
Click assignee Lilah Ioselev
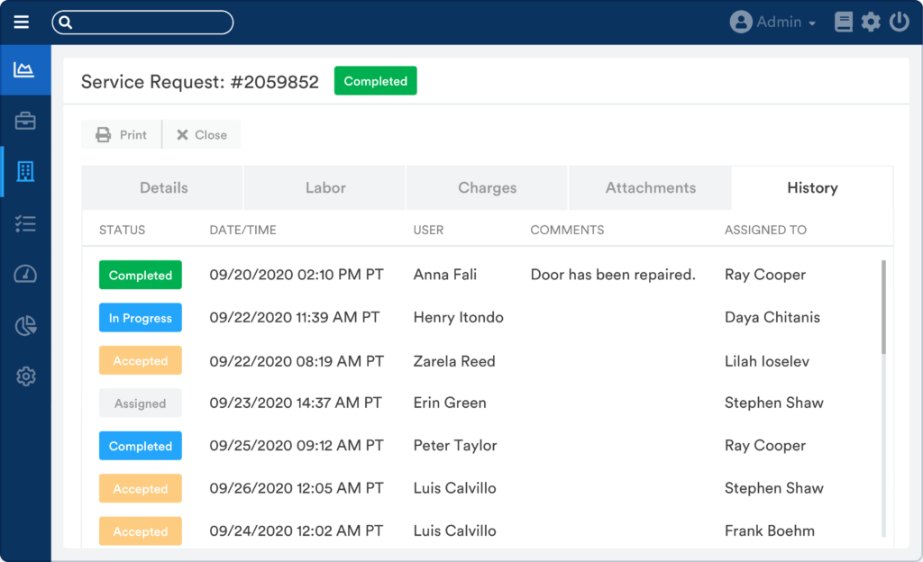(766, 361)
